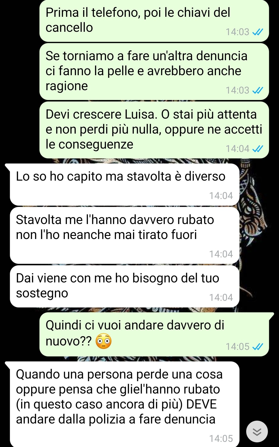Select 'Dai viene con me' message bubble
The image size is (279, 447).
click(x=125, y=286)
